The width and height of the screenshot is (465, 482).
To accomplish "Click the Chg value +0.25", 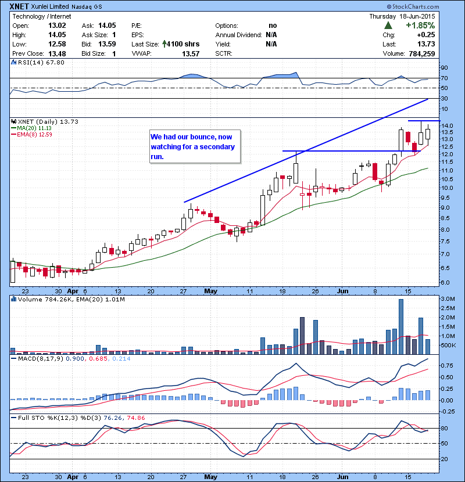I will pos(426,35).
